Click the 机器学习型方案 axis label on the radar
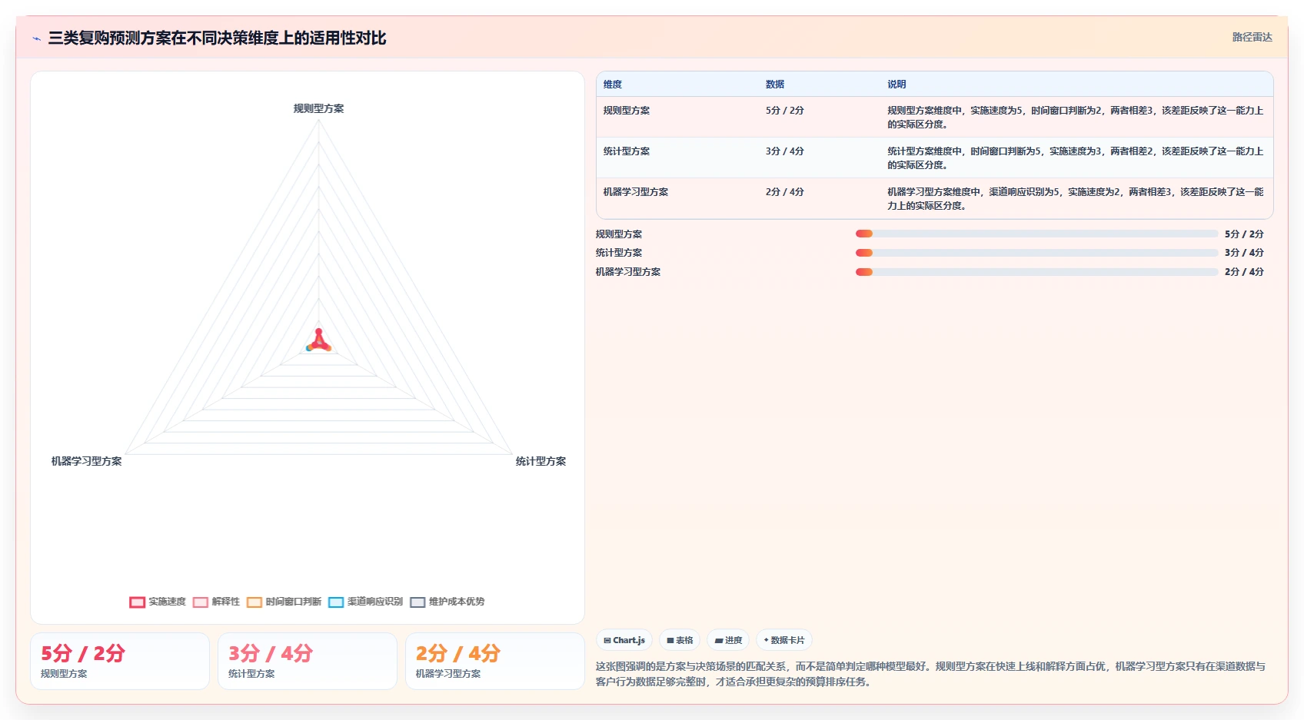The height and width of the screenshot is (720, 1304). click(86, 461)
